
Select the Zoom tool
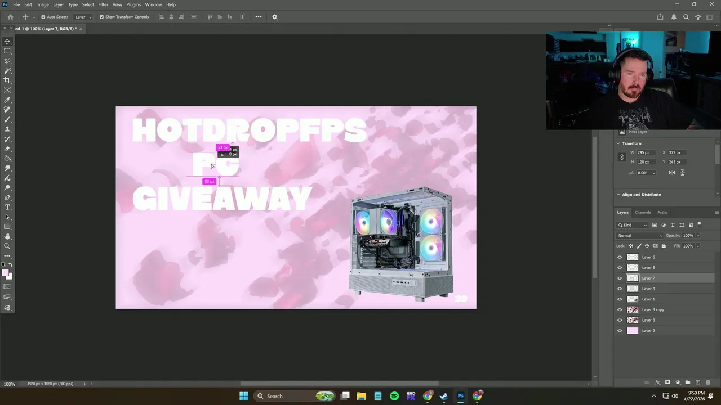pos(7,246)
